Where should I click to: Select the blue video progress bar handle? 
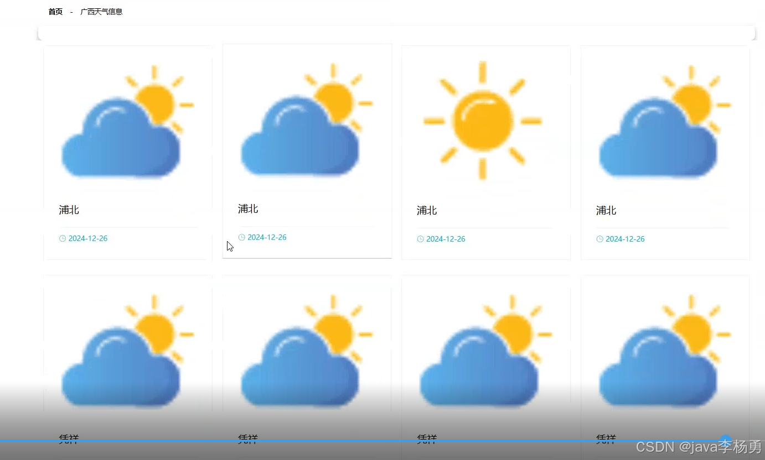pos(725,441)
